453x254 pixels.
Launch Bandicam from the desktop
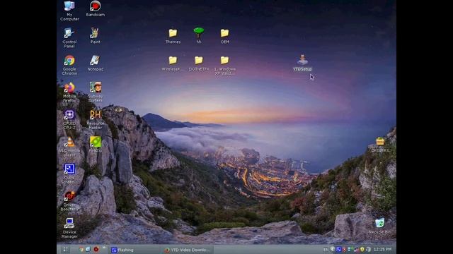tap(96, 8)
